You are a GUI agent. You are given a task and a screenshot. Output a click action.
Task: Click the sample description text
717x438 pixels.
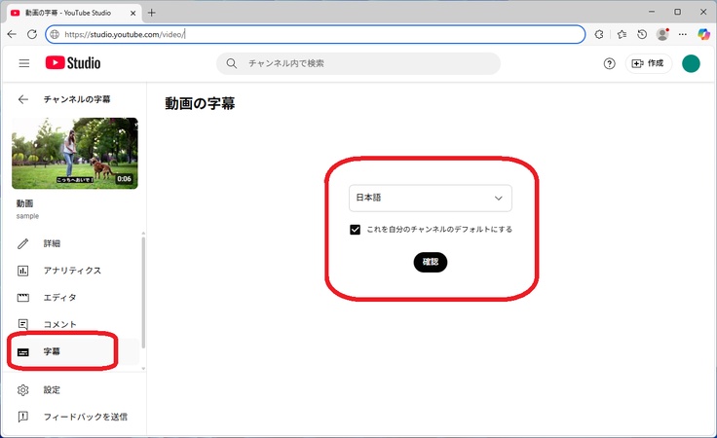[x=27, y=216]
